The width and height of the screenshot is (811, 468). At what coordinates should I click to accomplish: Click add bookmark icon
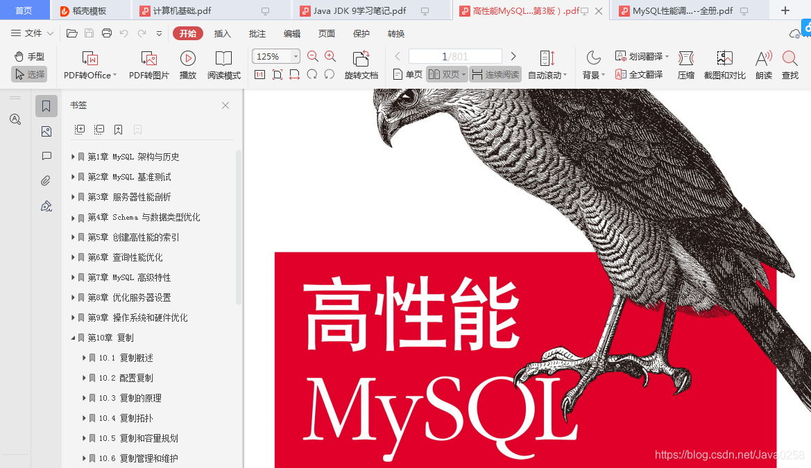click(119, 130)
